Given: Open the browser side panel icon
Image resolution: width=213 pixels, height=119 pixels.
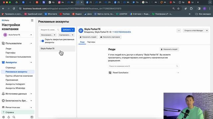Looking at the screenshot, I should 199,9.
